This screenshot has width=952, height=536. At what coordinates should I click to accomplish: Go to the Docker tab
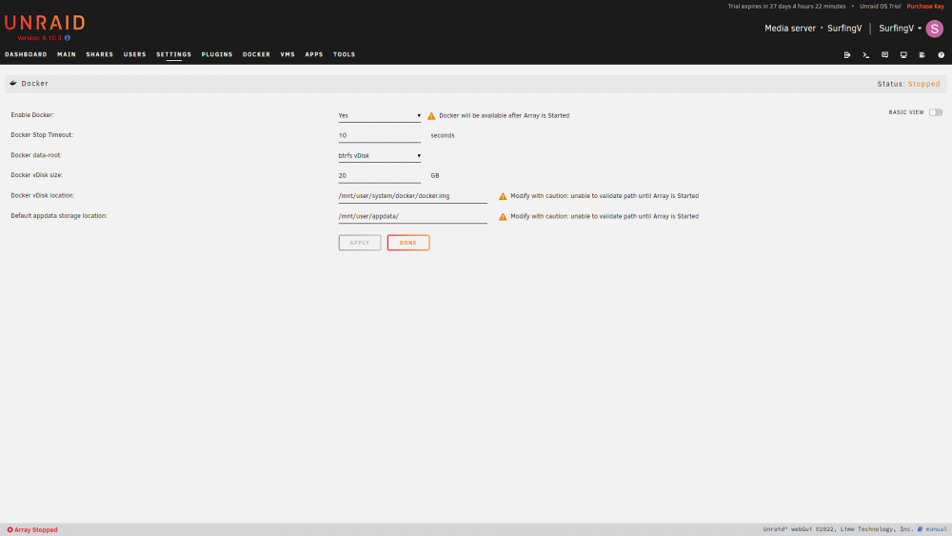tap(256, 54)
